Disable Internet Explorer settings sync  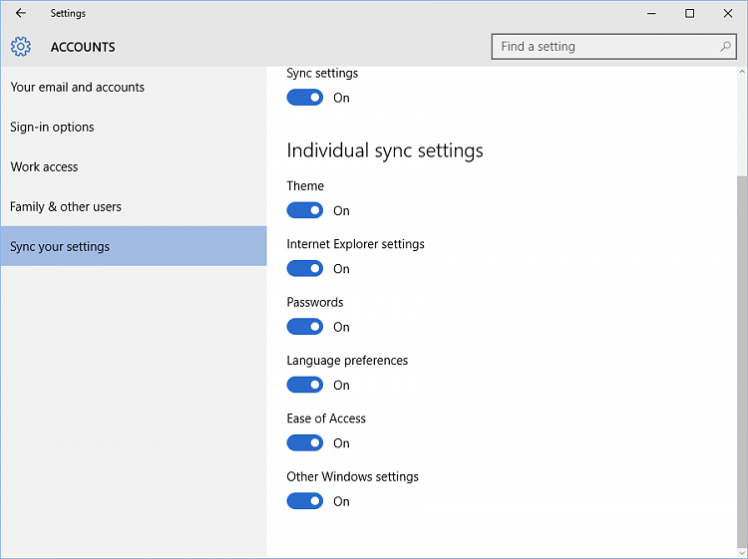[x=305, y=268]
